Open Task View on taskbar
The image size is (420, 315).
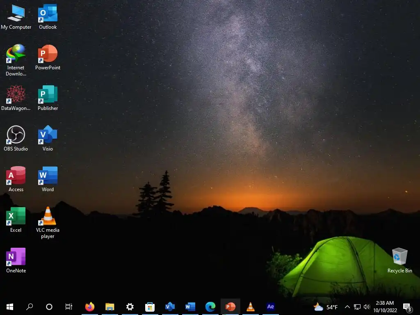tap(69, 307)
